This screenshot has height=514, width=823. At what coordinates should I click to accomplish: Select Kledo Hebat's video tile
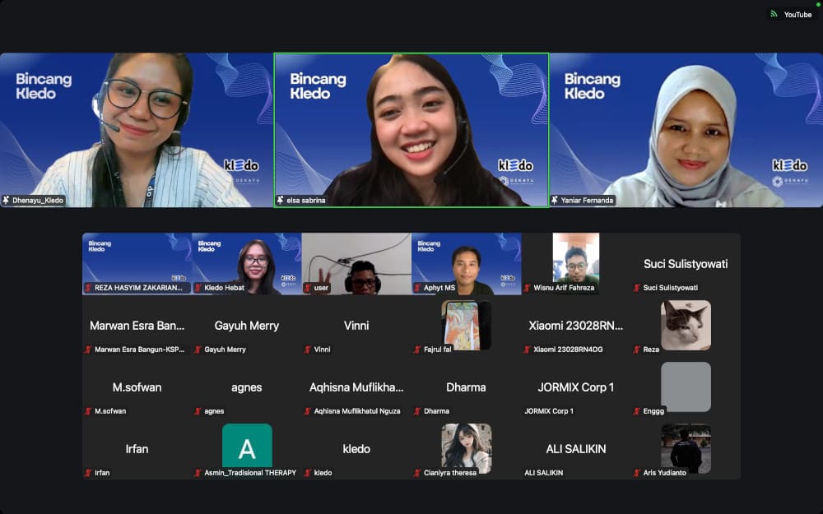pos(247,263)
